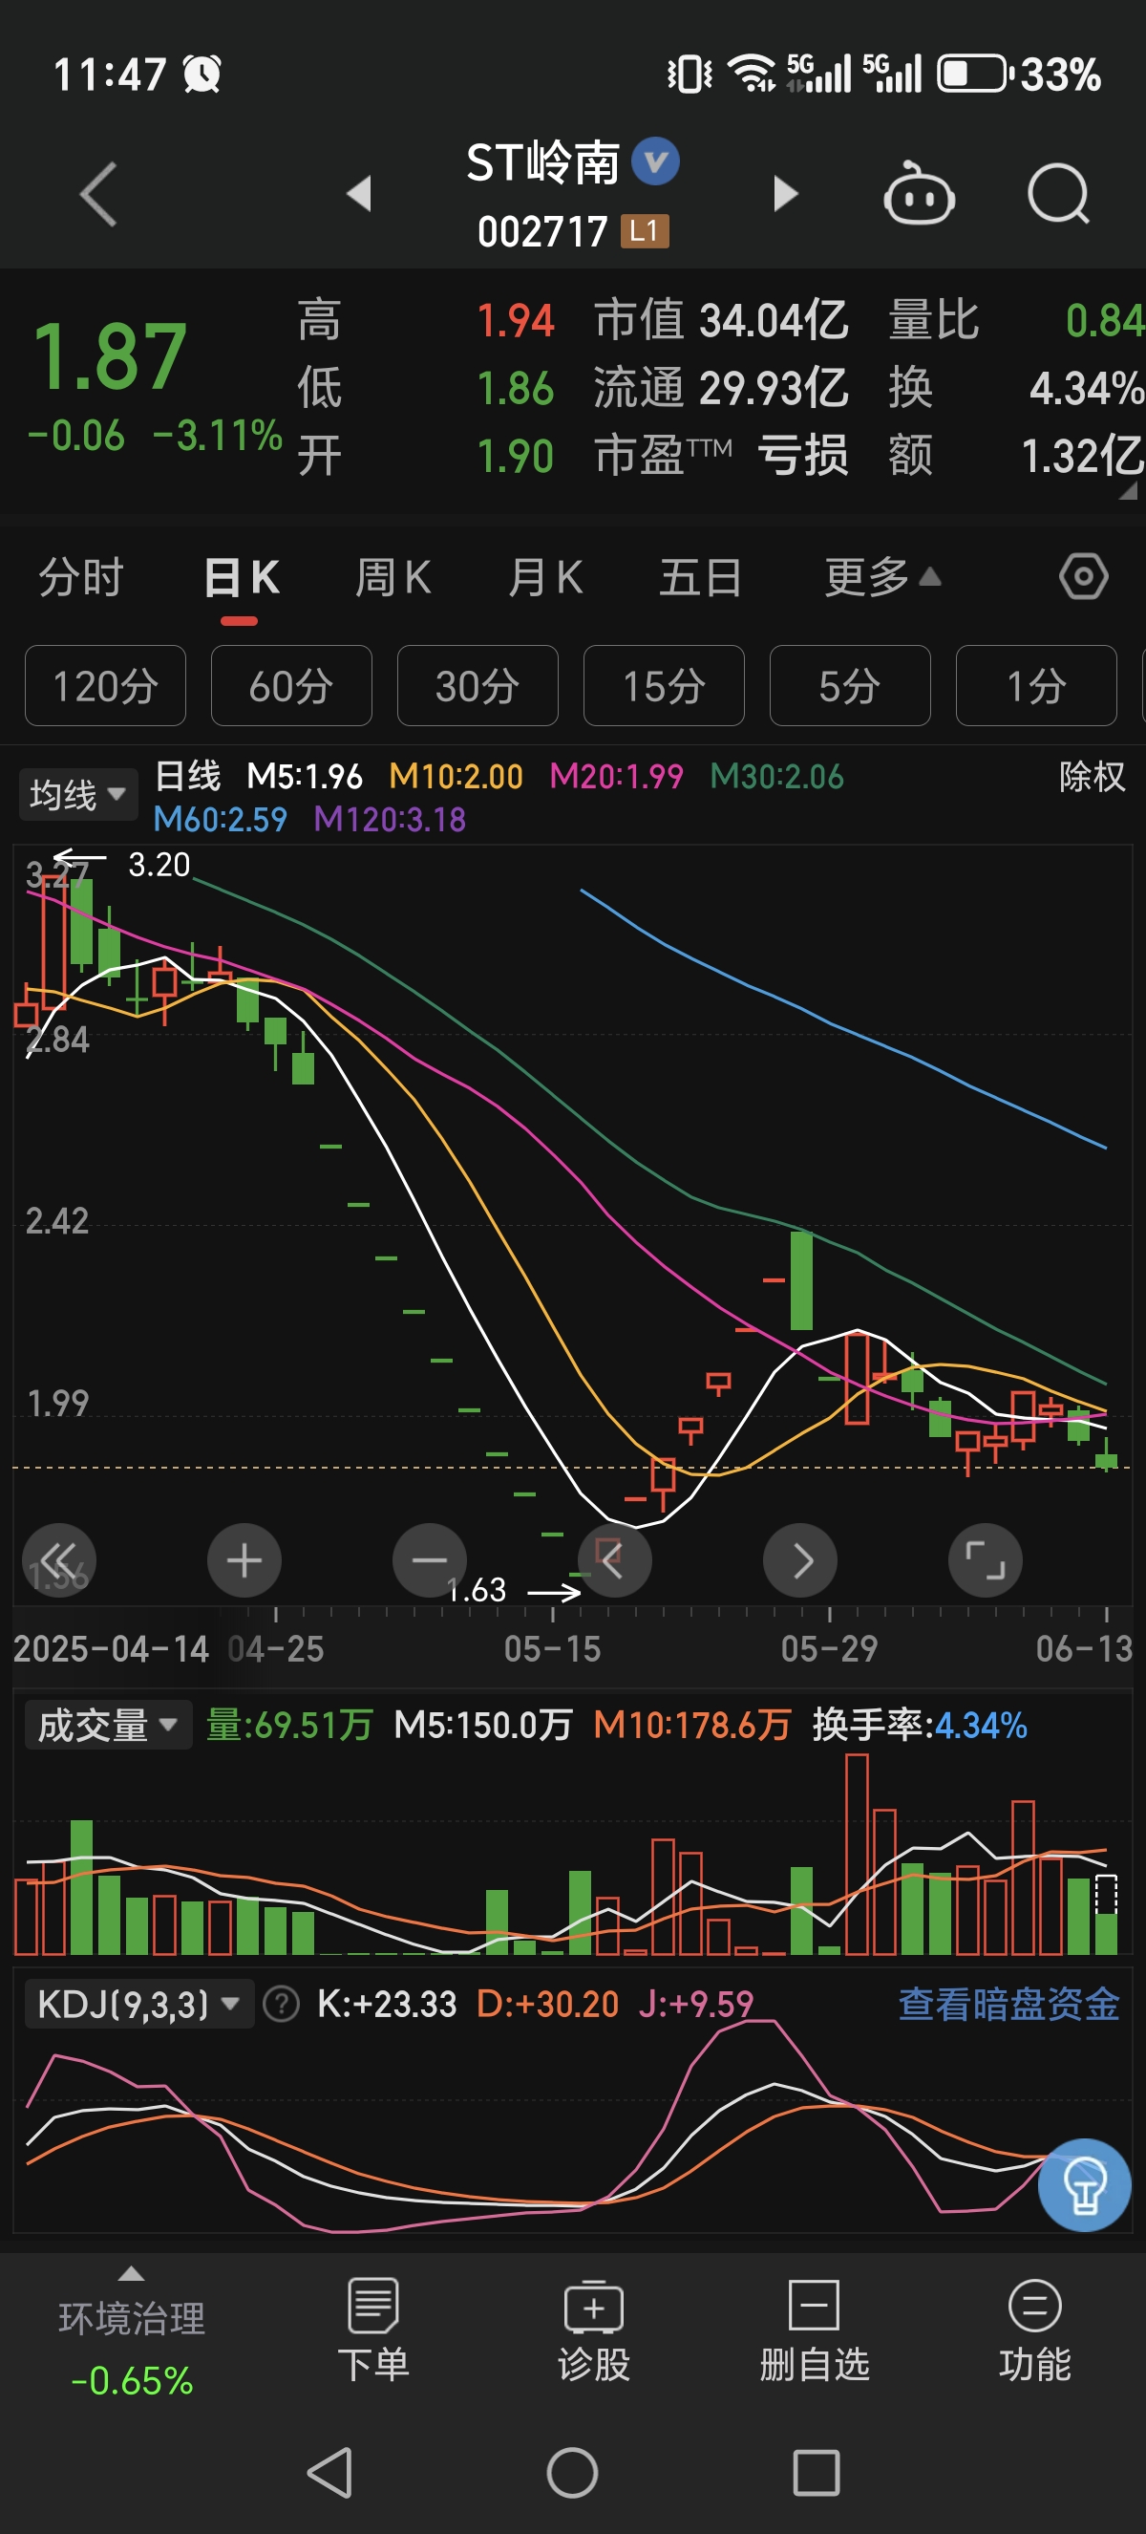Switch to 周K tab
This screenshot has width=1146, height=2534.
pyautogui.click(x=393, y=576)
